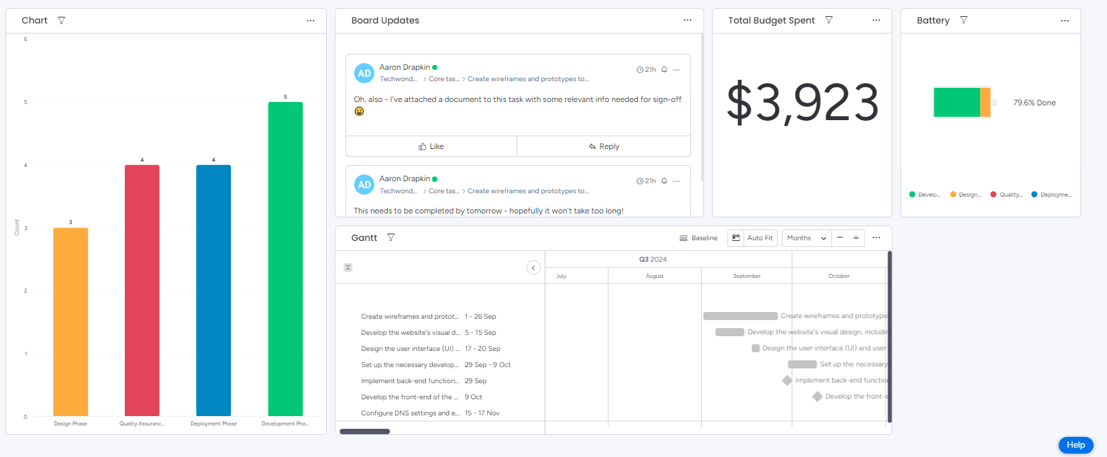Click the Gantt horizontal scrollbar thumb
This screenshot has height=457, width=1107.
click(x=364, y=431)
